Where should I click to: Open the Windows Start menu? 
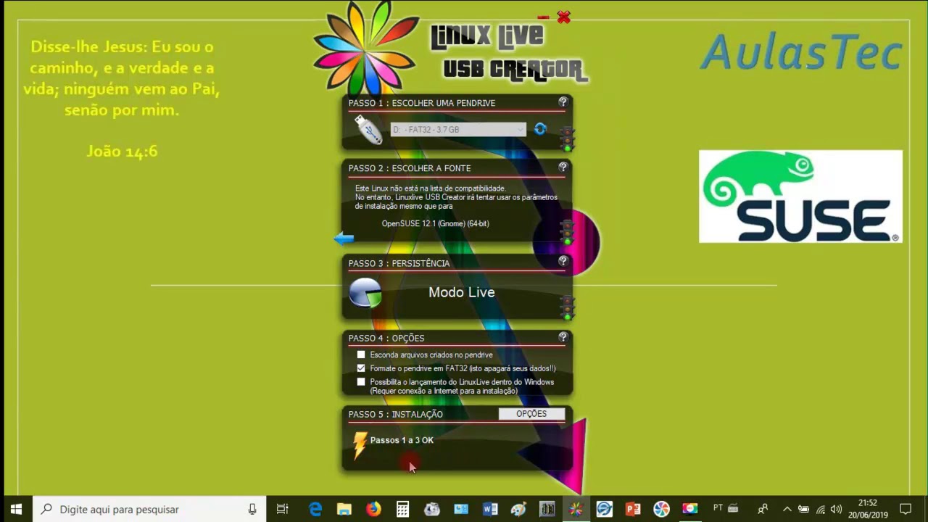tap(16, 509)
